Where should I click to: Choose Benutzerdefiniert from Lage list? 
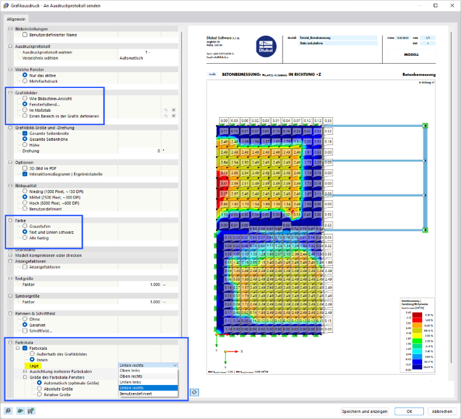[148, 393]
